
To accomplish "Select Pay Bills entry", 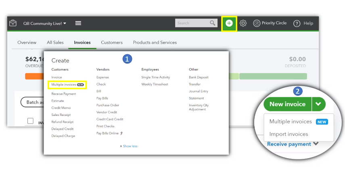I will pos(102,98).
